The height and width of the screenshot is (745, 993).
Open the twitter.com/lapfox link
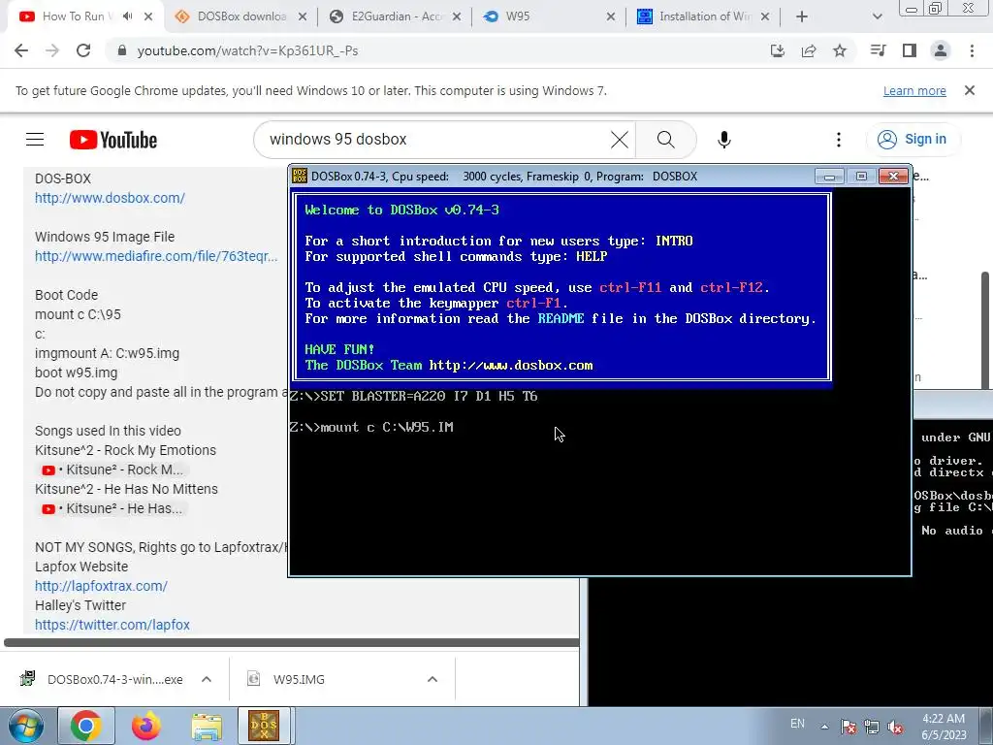[x=112, y=625]
